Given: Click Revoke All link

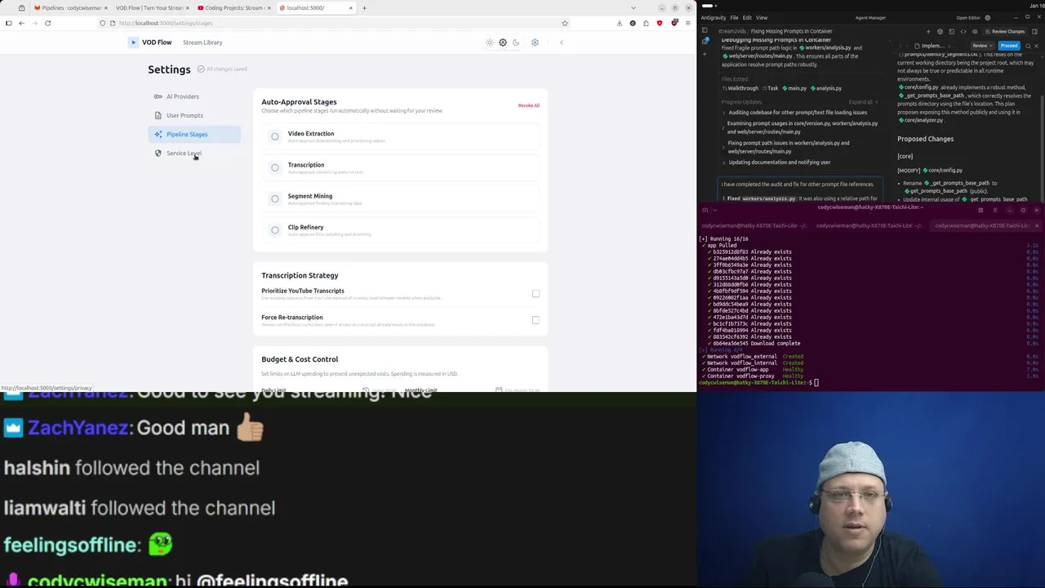Looking at the screenshot, I should (x=528, y=105).
